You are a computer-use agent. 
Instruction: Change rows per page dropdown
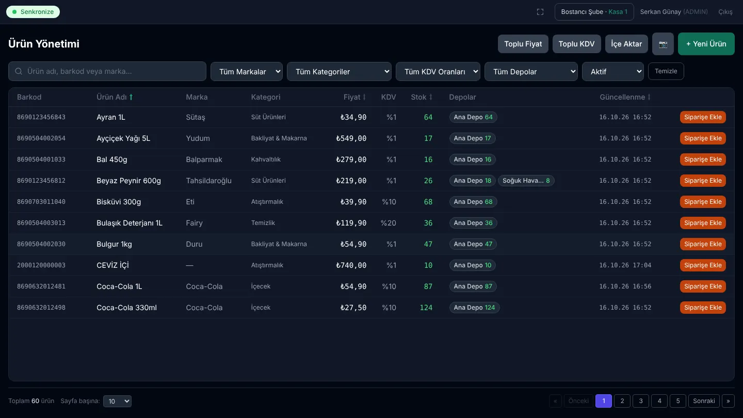[117, 401]
